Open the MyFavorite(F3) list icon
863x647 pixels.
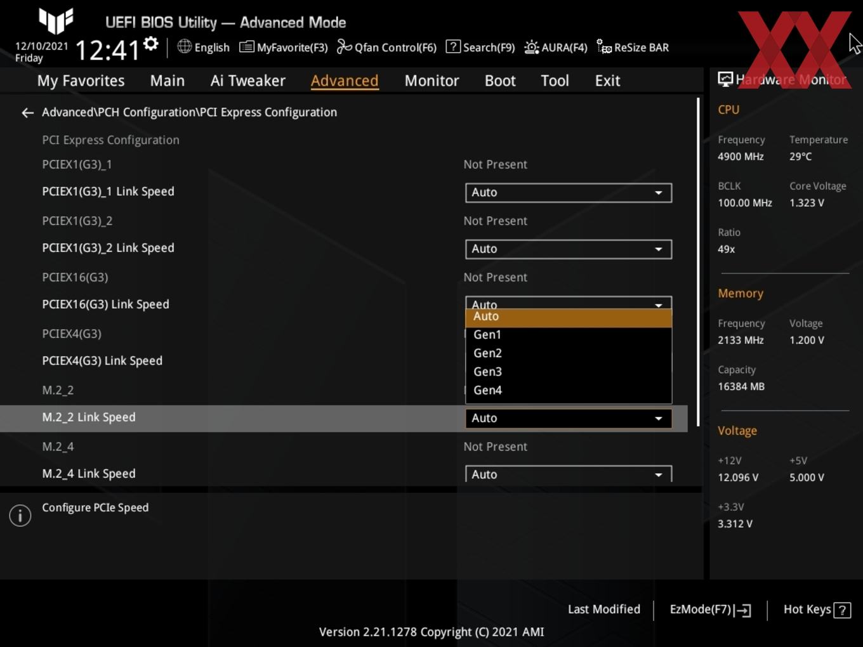(x=246, y=47)
